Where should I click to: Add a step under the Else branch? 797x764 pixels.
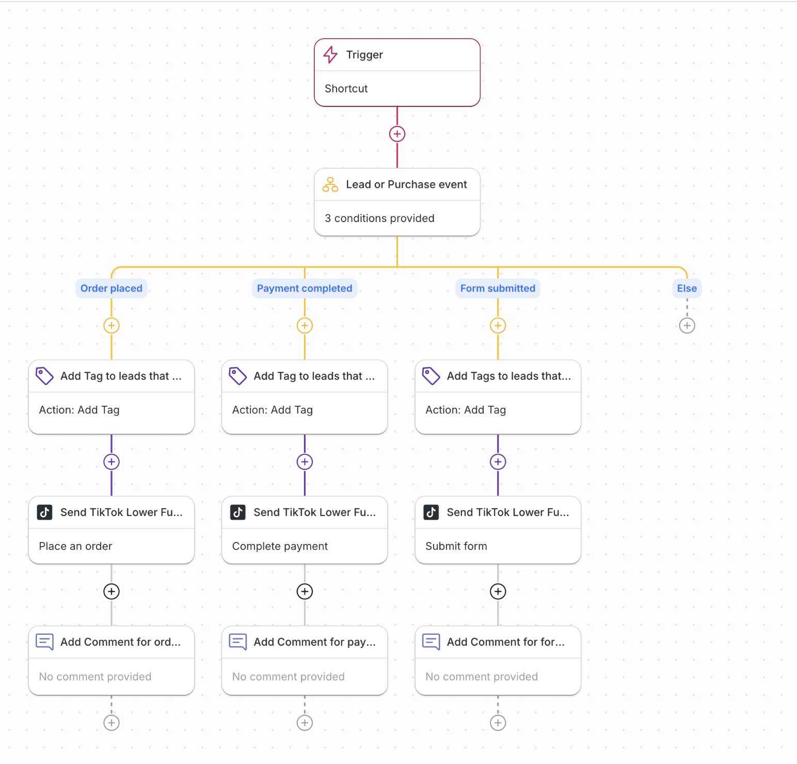(687, 326)
